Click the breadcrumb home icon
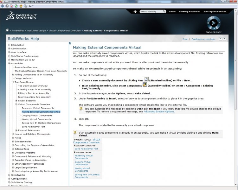The height and width of the screenshot is (190, 238). click(7, 30)
